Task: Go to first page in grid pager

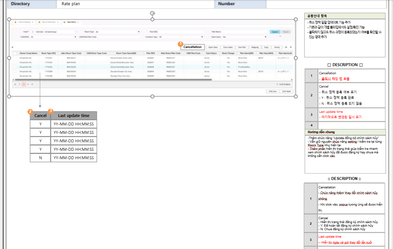Action: [x=15, y=84]
